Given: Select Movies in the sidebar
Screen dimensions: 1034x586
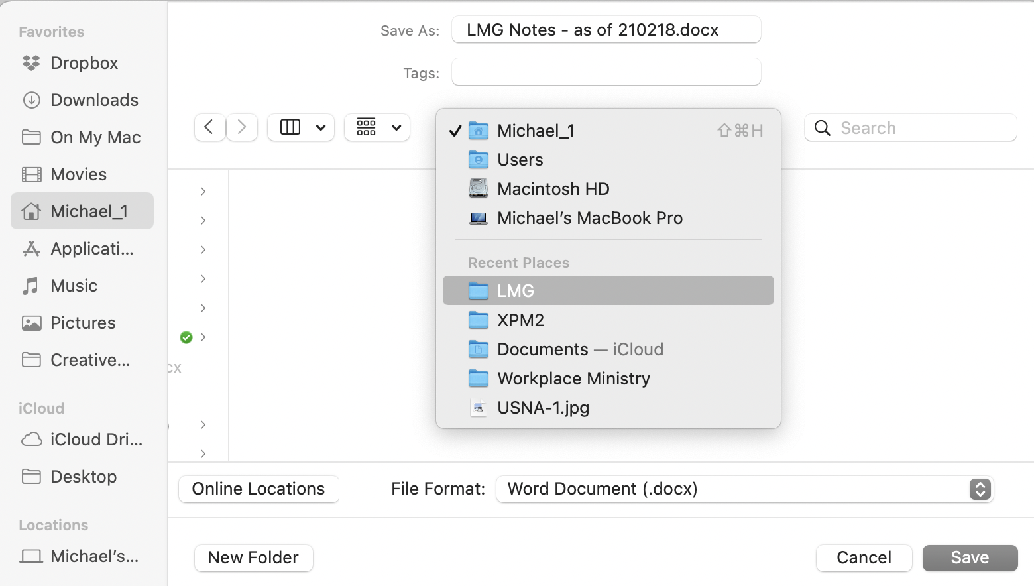Looking at the screenshot, I should tap(82, 174).
